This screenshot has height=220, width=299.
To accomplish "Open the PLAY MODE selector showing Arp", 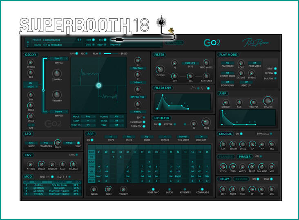I will (228, 63).
